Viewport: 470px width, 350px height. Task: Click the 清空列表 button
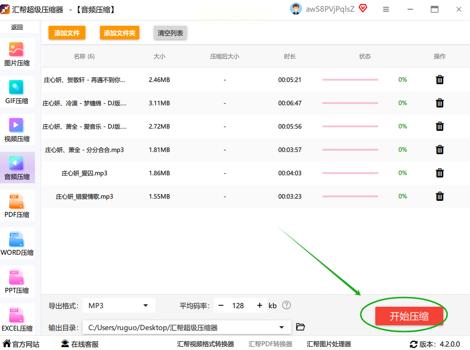click(170, 33)
